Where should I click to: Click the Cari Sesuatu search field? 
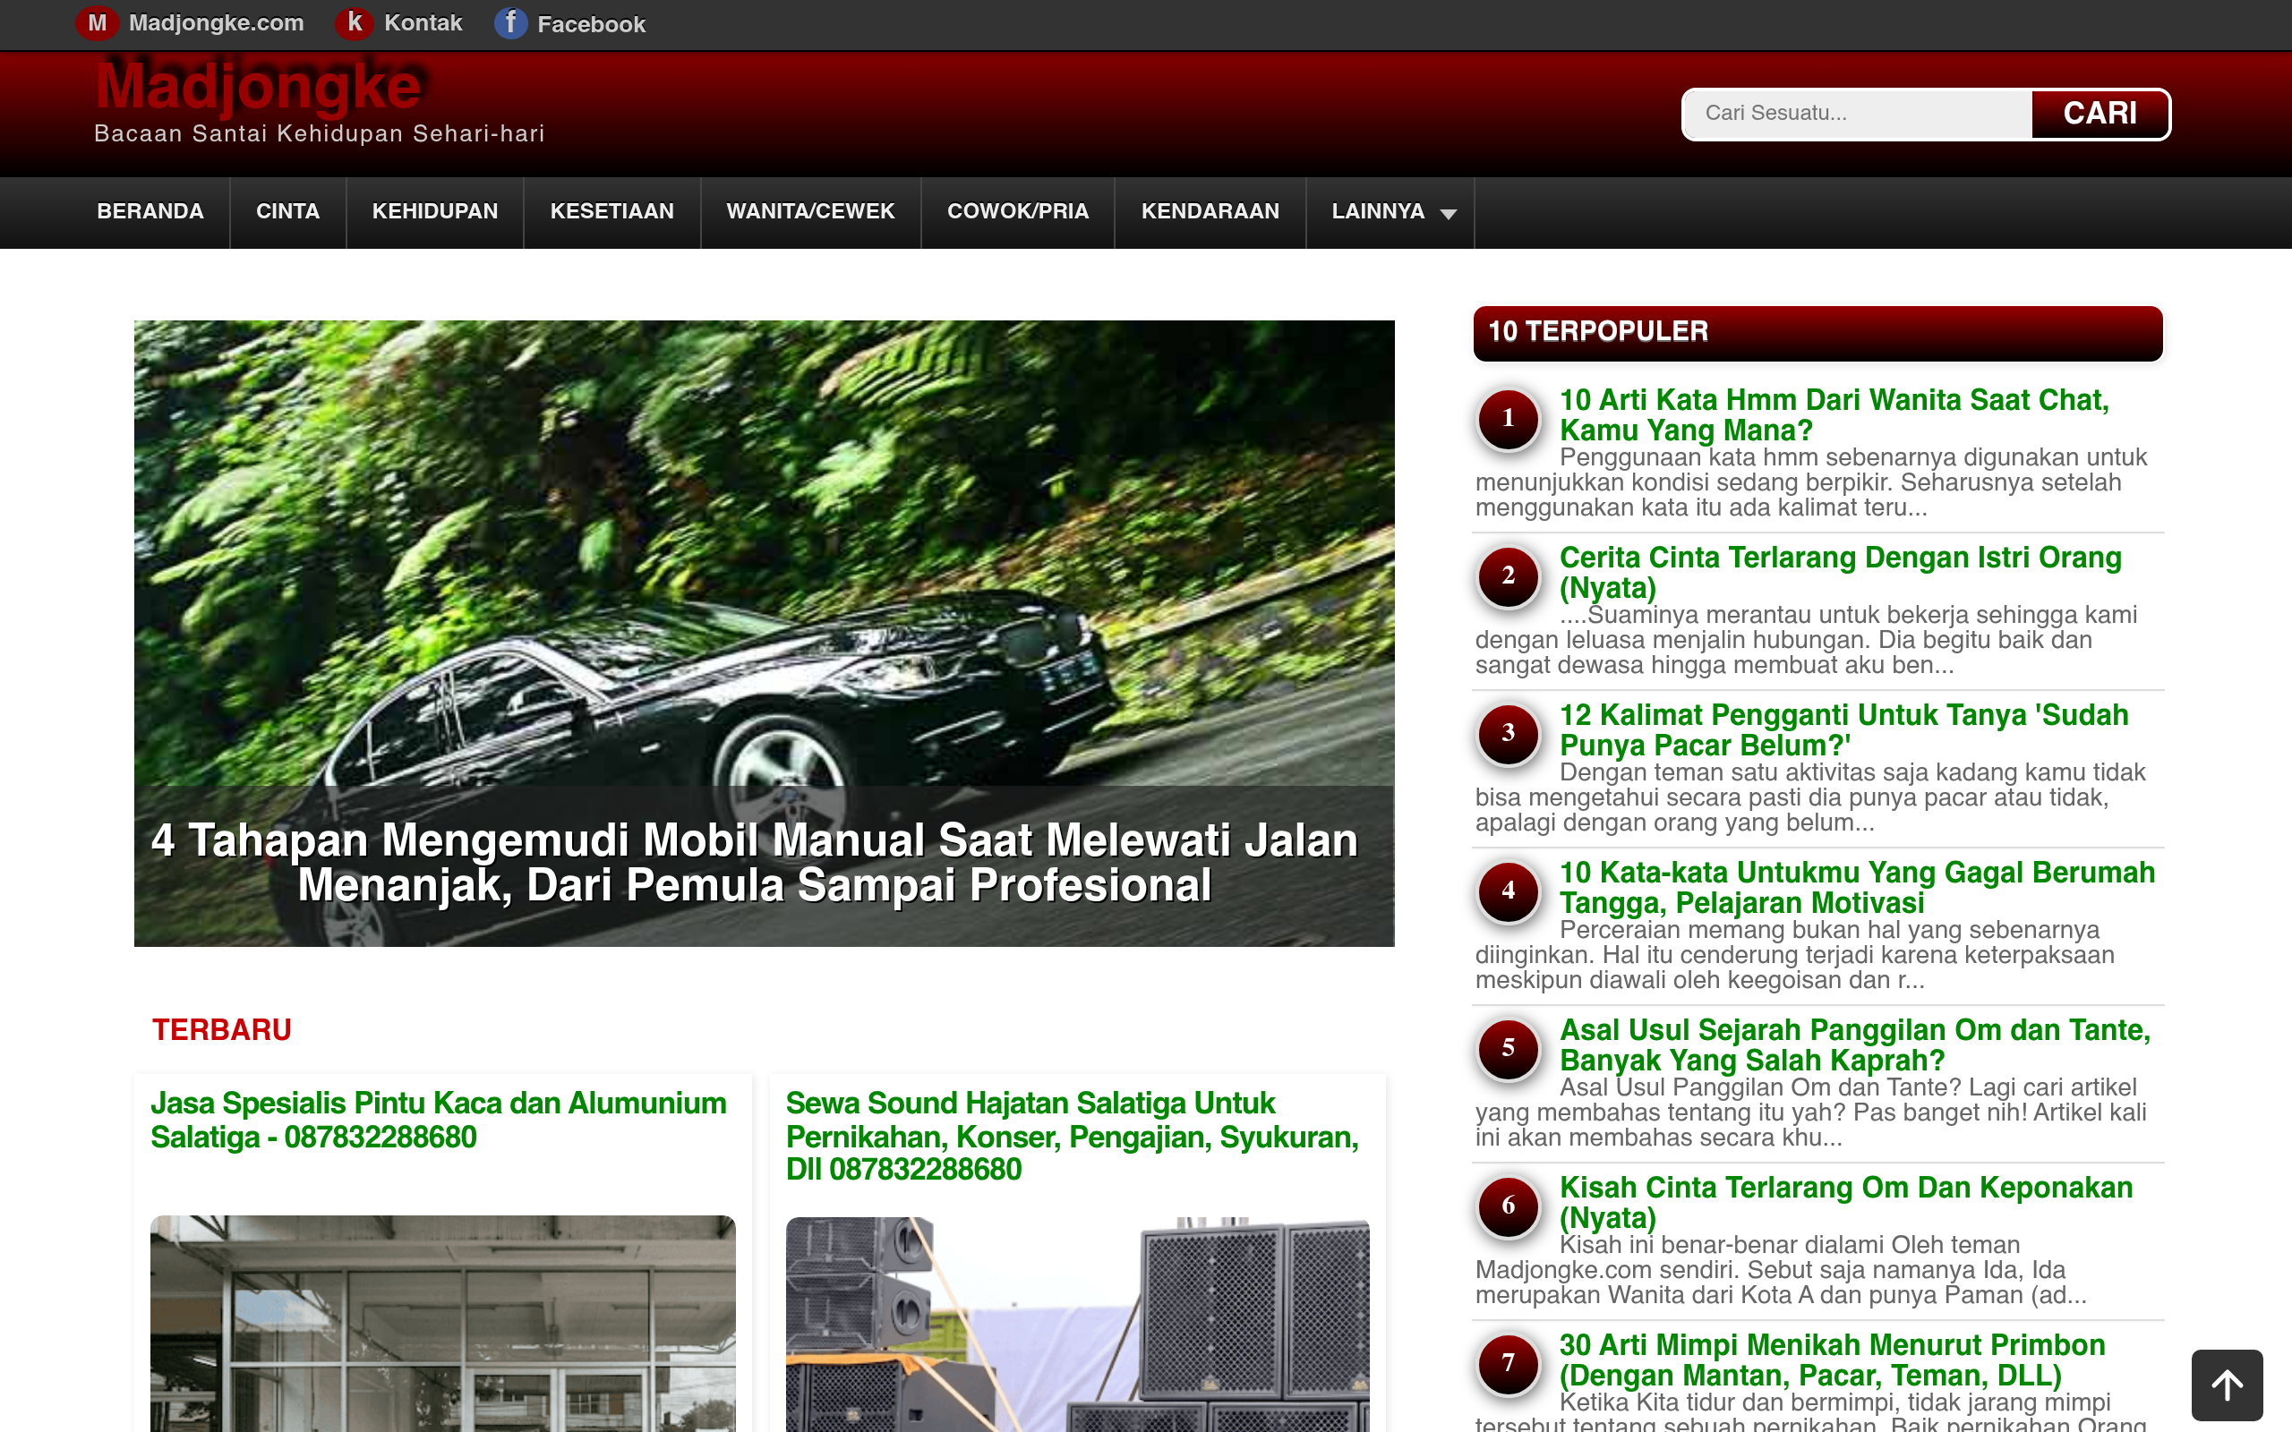point(1859,114)
